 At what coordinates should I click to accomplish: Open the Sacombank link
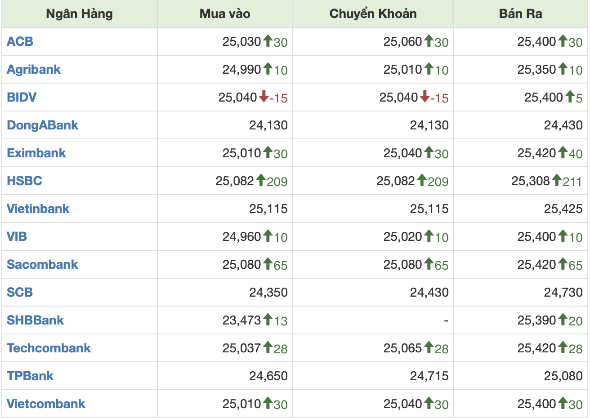(42, 264)
